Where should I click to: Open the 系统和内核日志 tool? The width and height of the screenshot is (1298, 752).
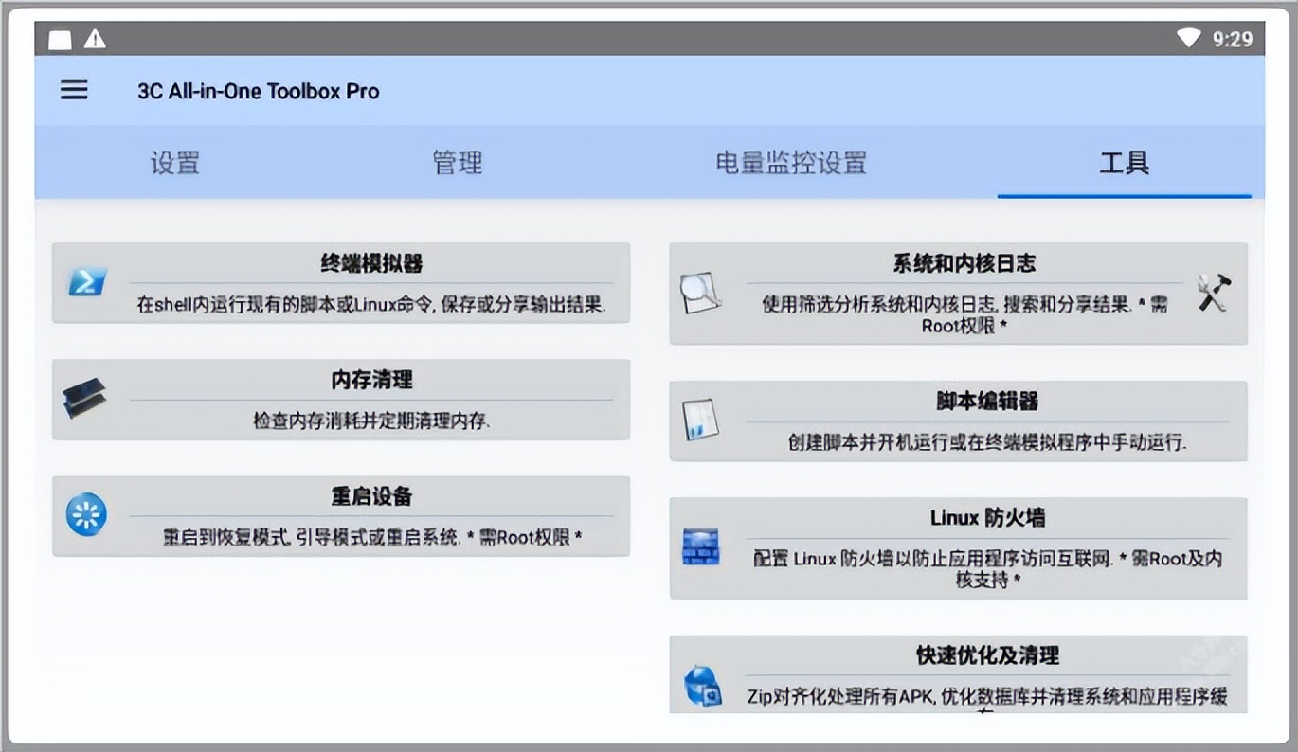(x=959, y=293)
